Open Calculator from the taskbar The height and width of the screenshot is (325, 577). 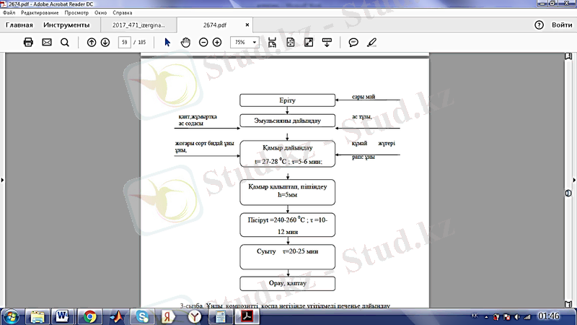pyautogui.click(x=221, y=317)
